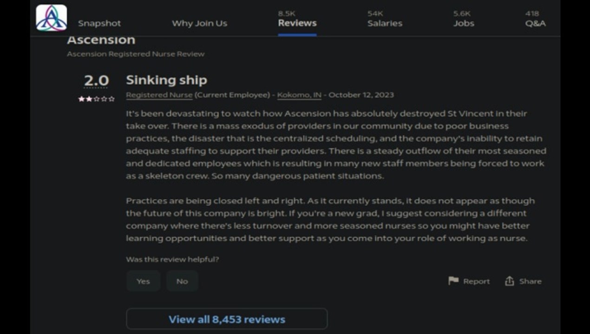
Task: Mark review not helpful with No
Action: click(x=182, y=281)
